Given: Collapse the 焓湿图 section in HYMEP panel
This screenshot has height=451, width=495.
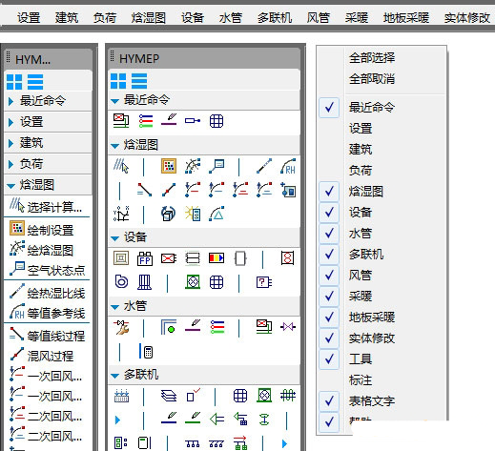Looking at the screenshot, I should pos(114,146).
